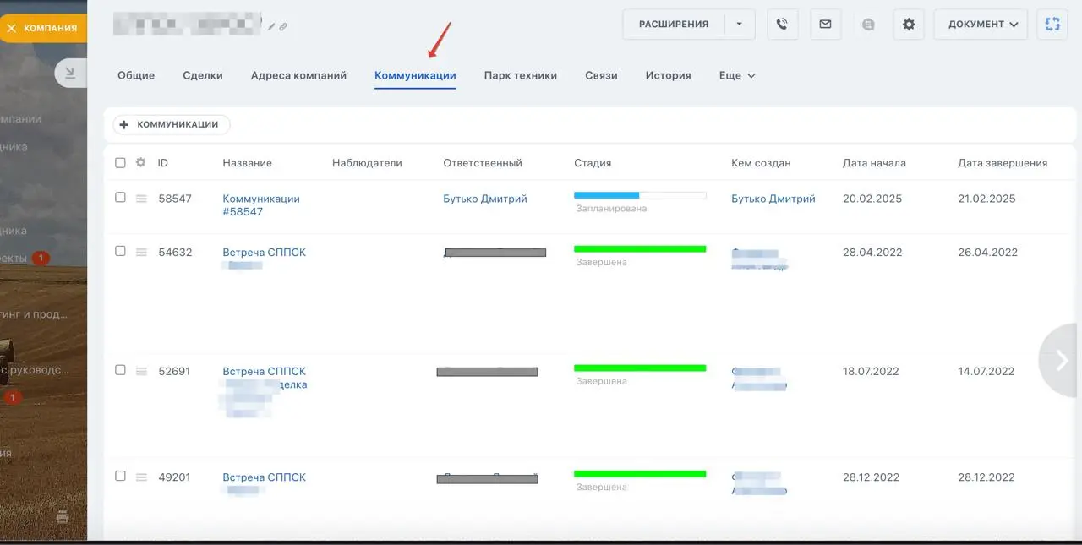Open the settings gear in top toolbar
This screenshot has width=1082, height=545.
pos(909,25)
